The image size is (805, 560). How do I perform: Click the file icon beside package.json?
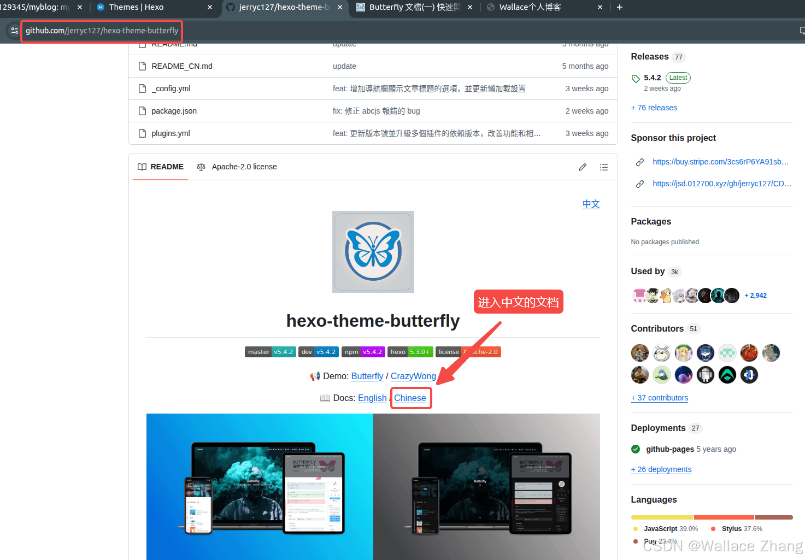(142, 111)
